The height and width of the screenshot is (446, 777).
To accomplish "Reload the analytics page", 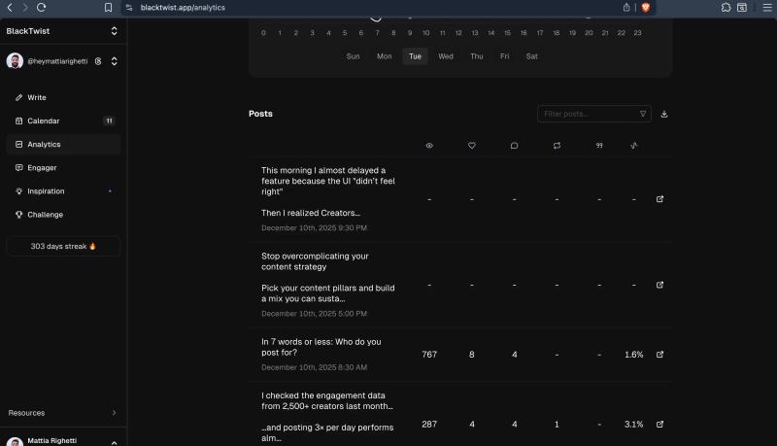I will pos(41,8).
